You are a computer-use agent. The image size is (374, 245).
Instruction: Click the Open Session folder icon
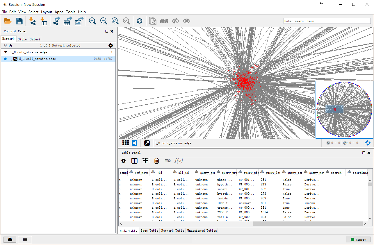(8, 21)
